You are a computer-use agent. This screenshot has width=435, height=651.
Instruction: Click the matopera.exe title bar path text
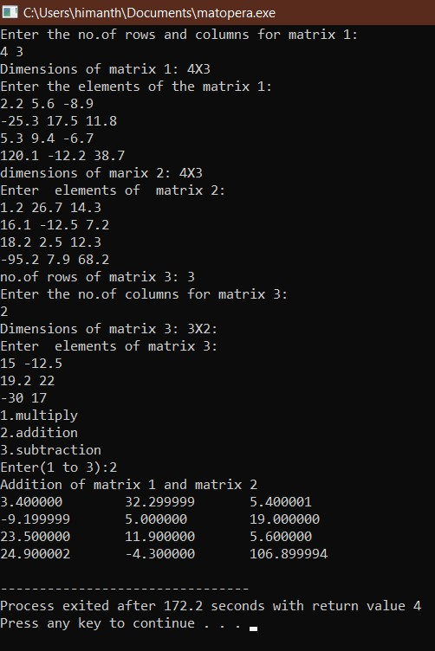[x=149, y=13]
